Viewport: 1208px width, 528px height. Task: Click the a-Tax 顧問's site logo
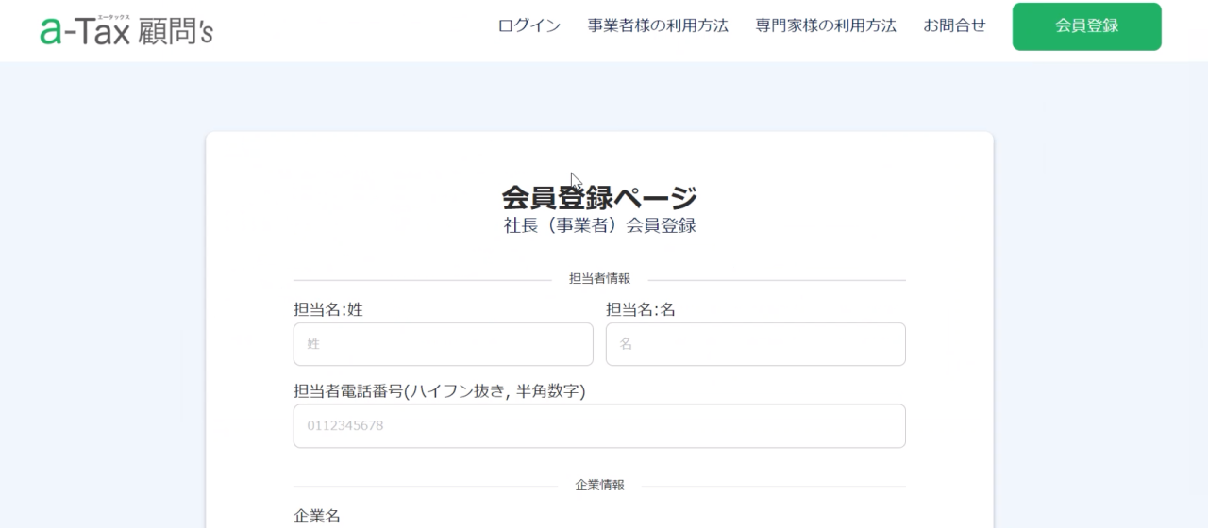126,30
